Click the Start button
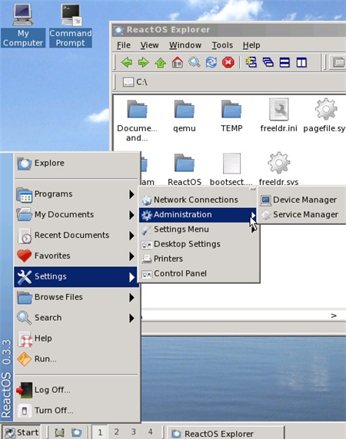Screen dimensions: 346x439 click(x=22, y=432)
